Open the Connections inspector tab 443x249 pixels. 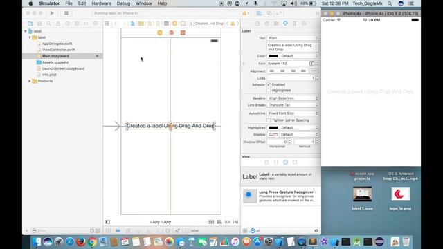coord(305,24)
